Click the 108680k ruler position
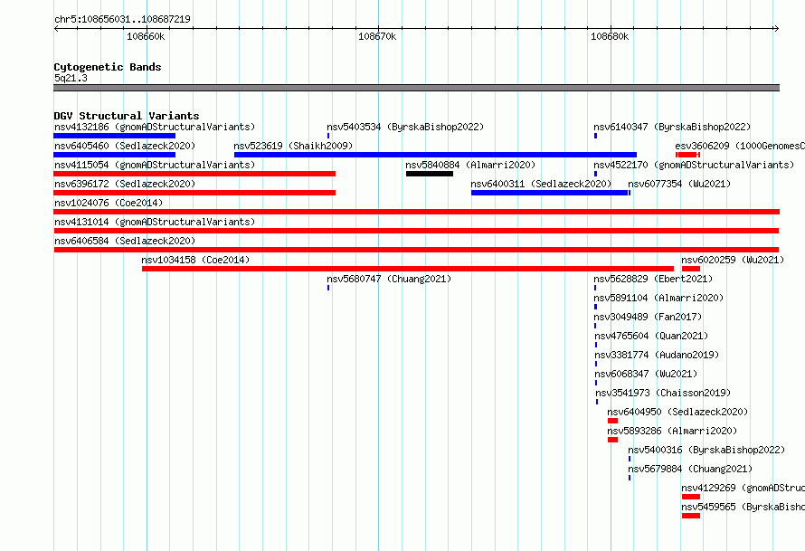 [610, 36]
